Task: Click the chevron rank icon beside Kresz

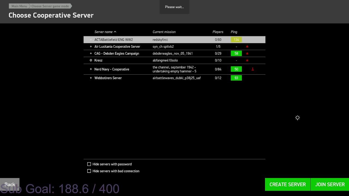Action: point(91,60)
